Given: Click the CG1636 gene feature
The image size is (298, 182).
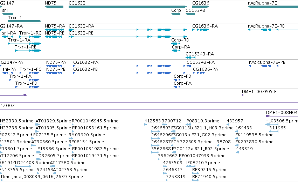Looking at the screenshot, I should point(201,7).
